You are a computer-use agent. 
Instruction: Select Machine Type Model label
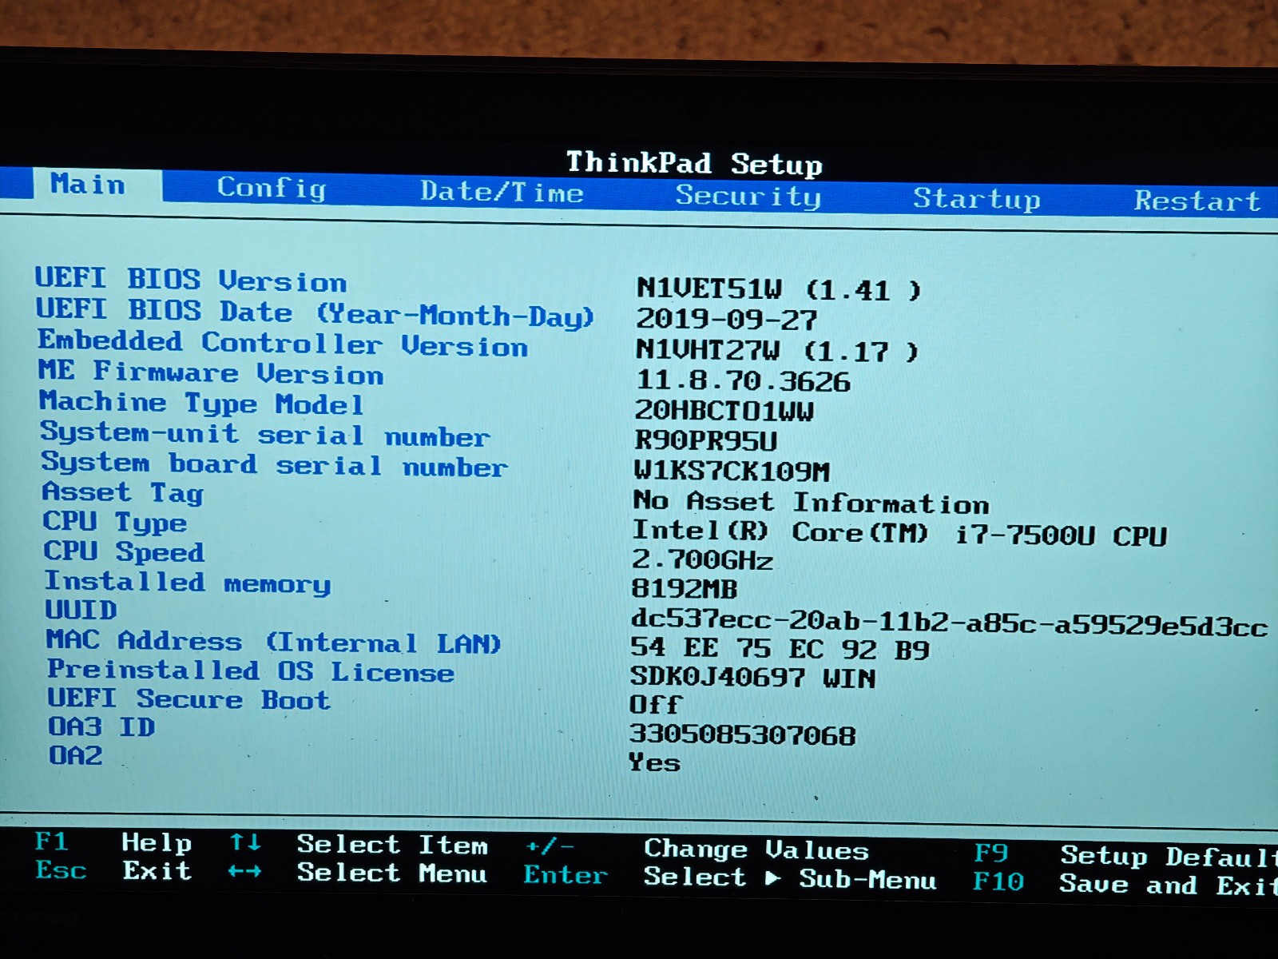[201, 403]
